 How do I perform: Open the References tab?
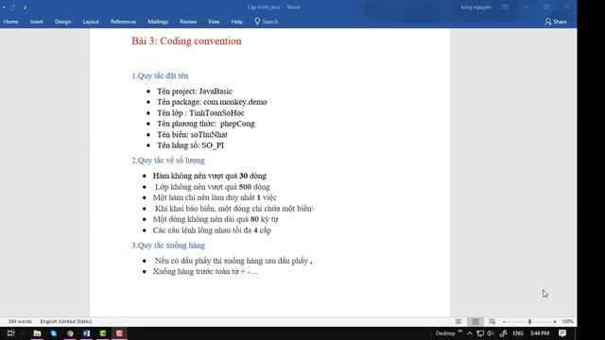click(x=124, y=22)
